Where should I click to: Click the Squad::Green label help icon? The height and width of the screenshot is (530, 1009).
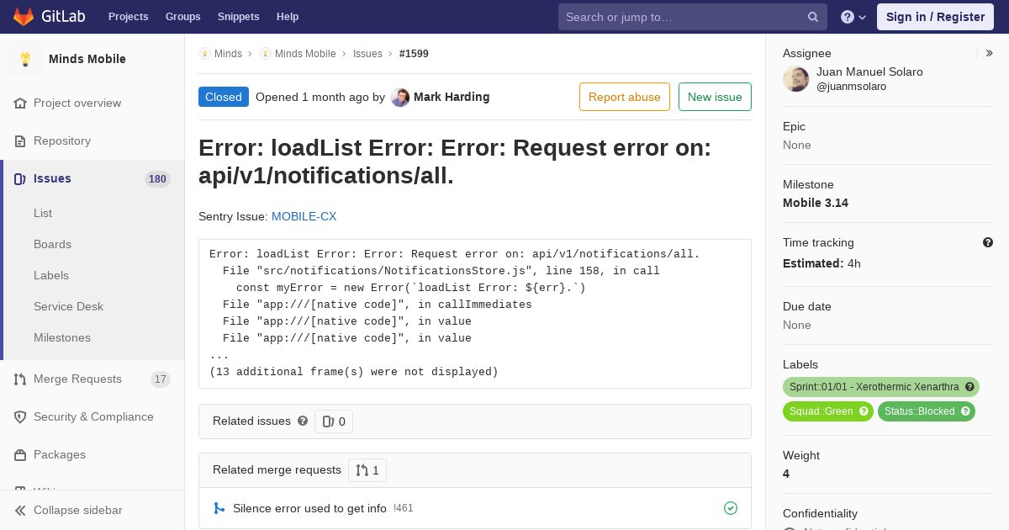click(x=863, y=411)
